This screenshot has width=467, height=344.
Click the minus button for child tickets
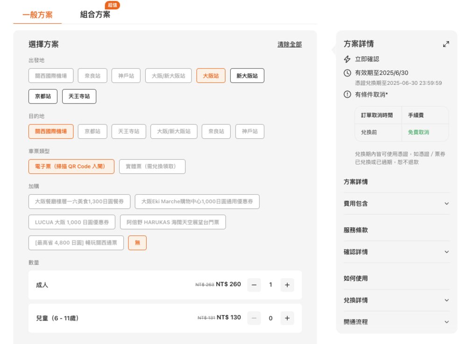point(254,318)
